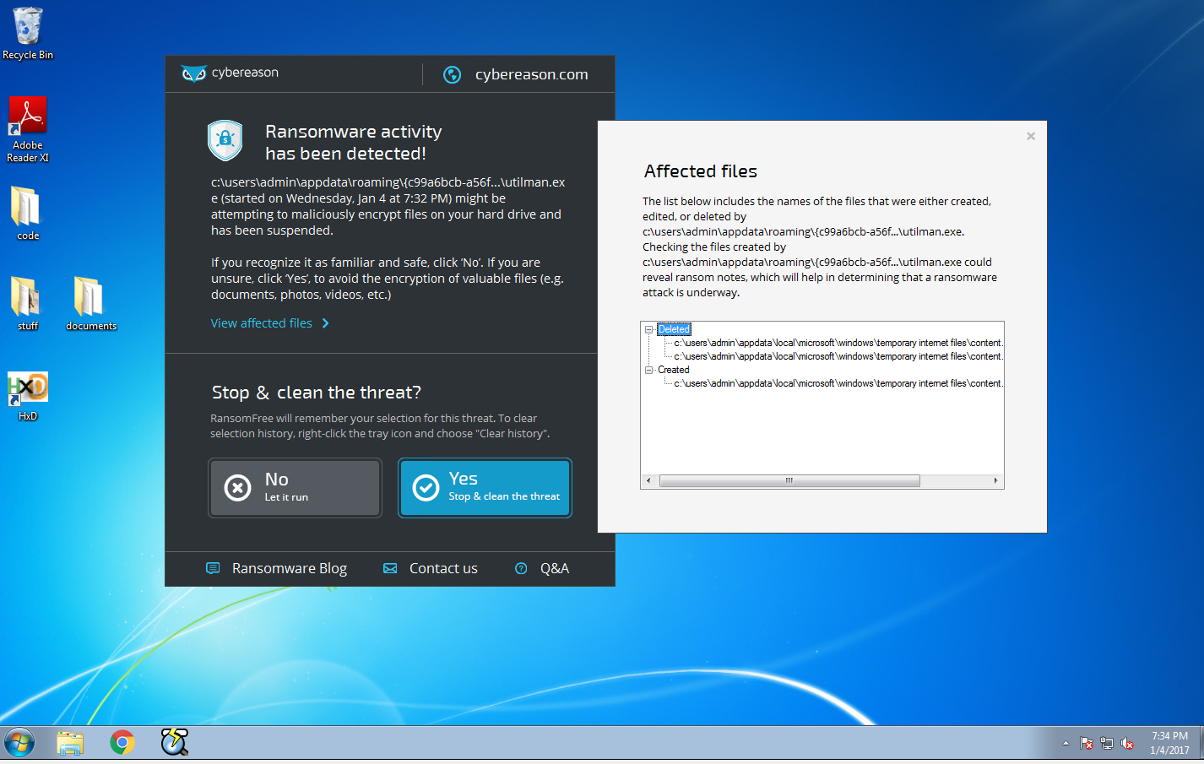Open the lightning magnifier app on the taskbar
This screenshot has width=1204, height=764.
pos(175,742)
